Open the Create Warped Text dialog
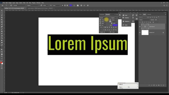Screen dimensions: 169x95 point(74,5)
